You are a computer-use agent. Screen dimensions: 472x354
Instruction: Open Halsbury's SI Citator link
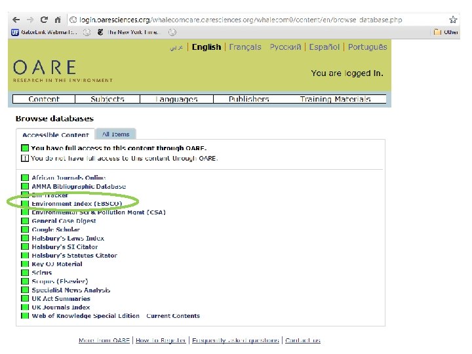(x=65, y=247)
